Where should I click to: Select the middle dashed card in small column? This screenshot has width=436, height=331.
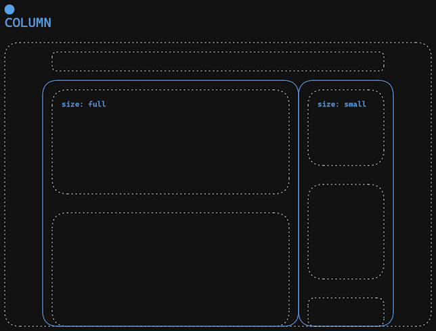(346, 232)
